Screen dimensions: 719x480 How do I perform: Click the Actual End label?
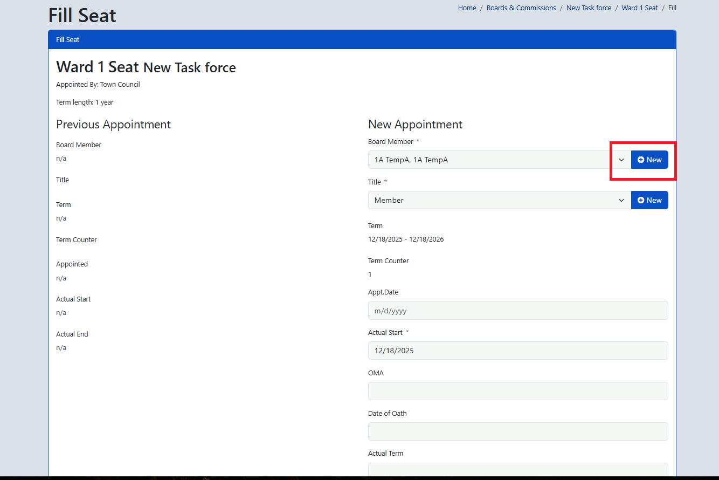(72, 334)
